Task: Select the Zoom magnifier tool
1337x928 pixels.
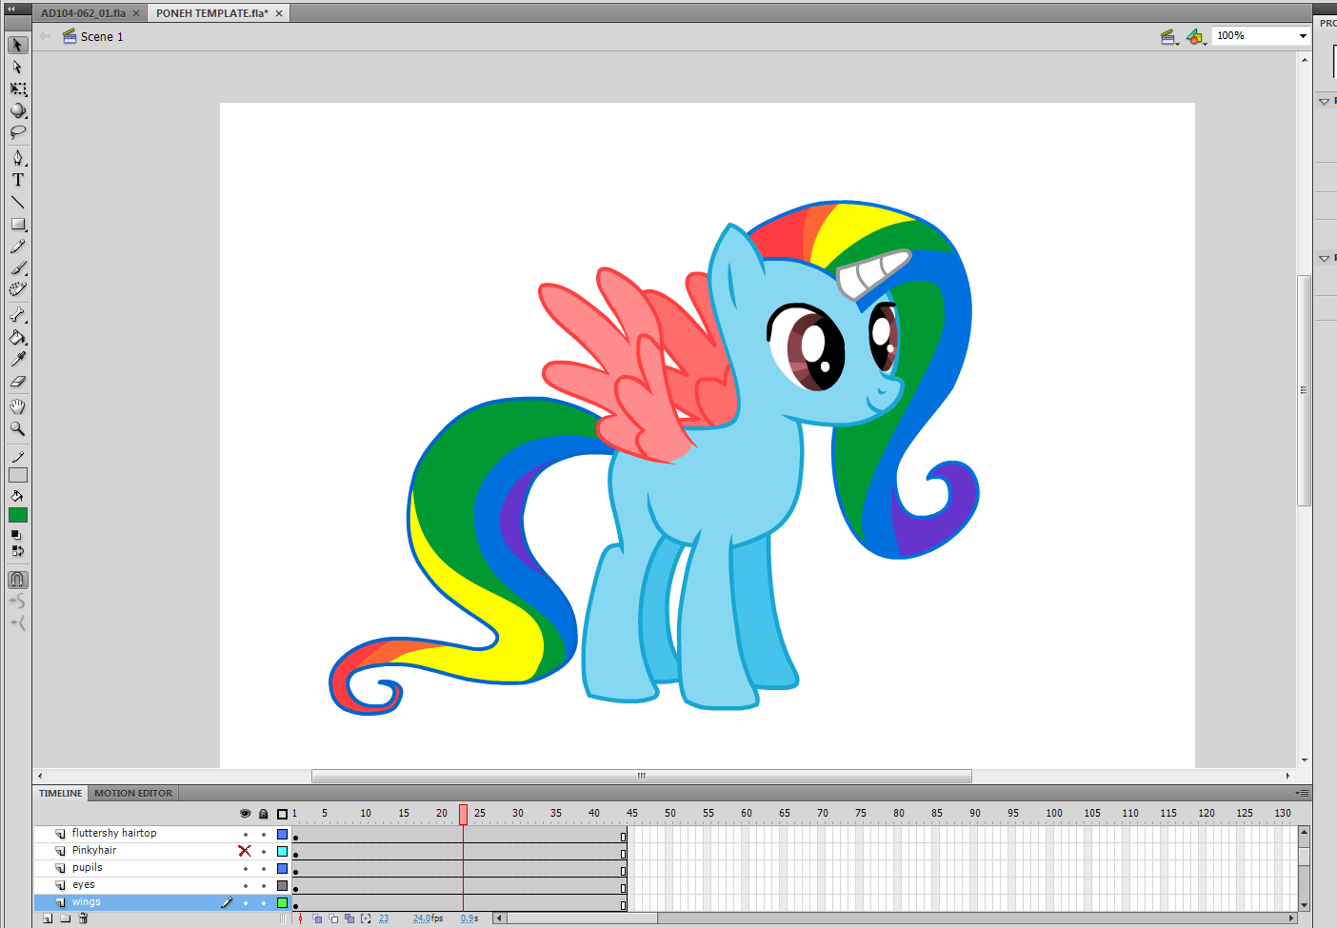Action: tap(17, 429)
